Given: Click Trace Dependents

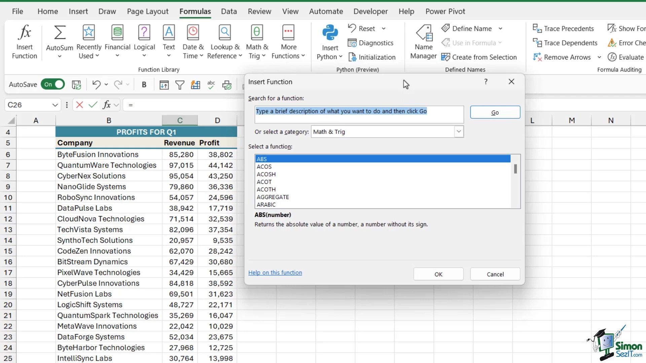Looking at the screenshot, I should click(x=565, y=43).
